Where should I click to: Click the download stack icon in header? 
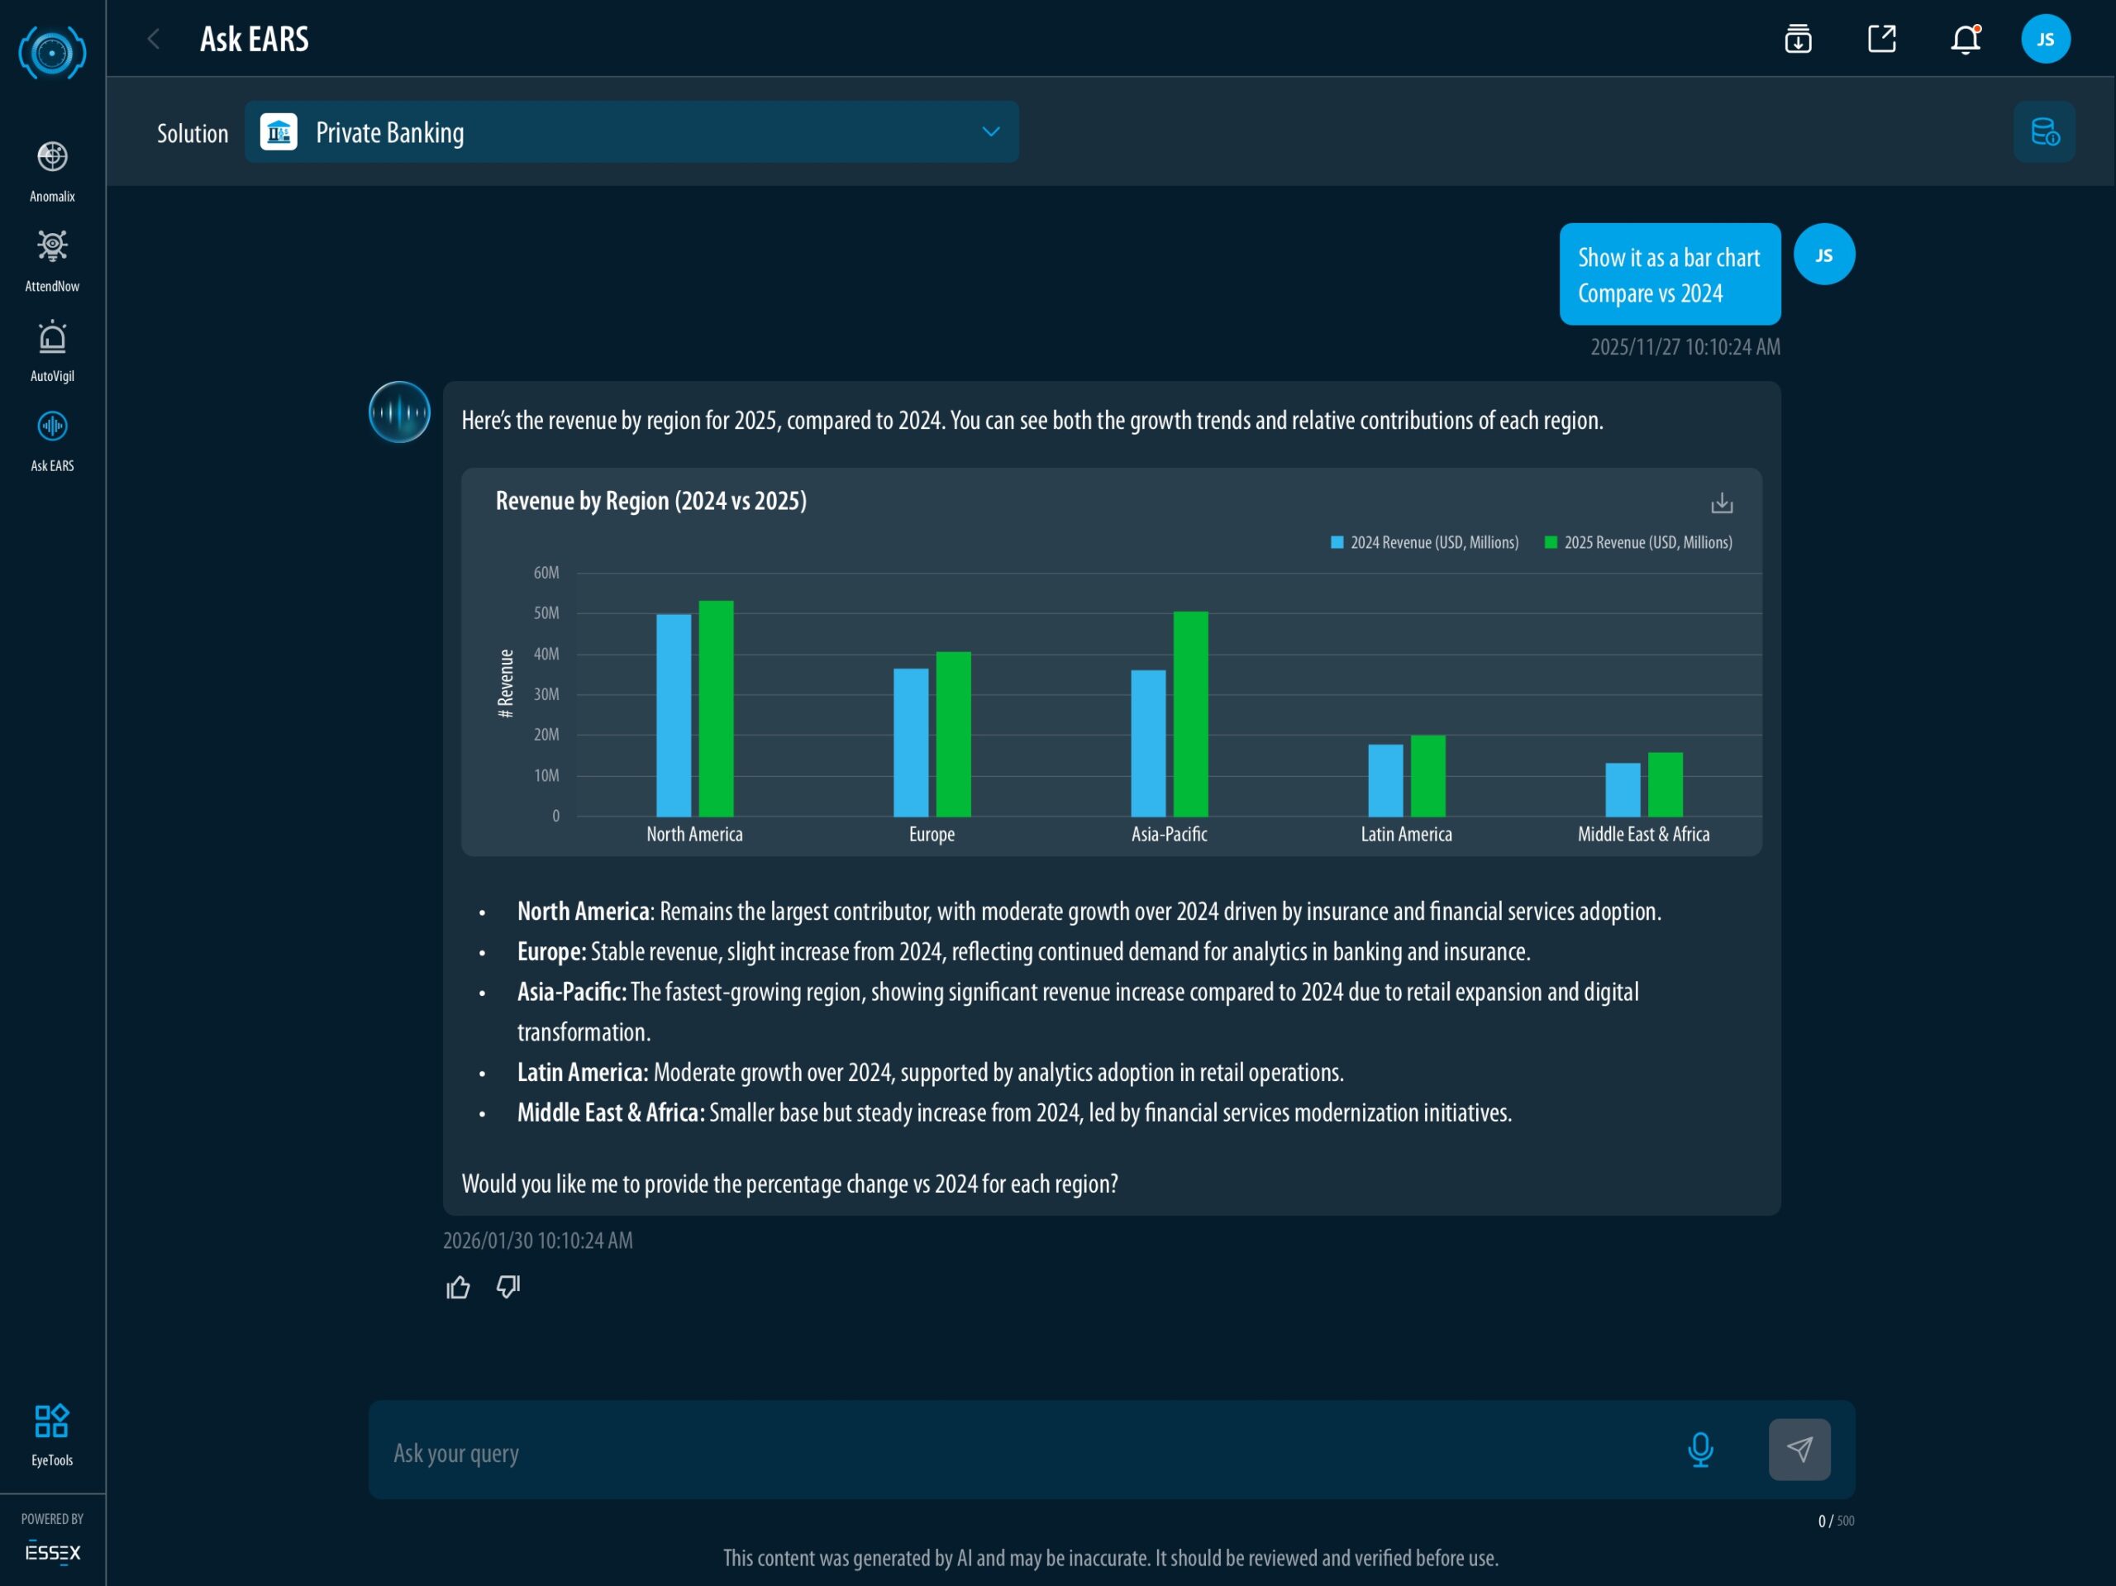point(1798,39)
